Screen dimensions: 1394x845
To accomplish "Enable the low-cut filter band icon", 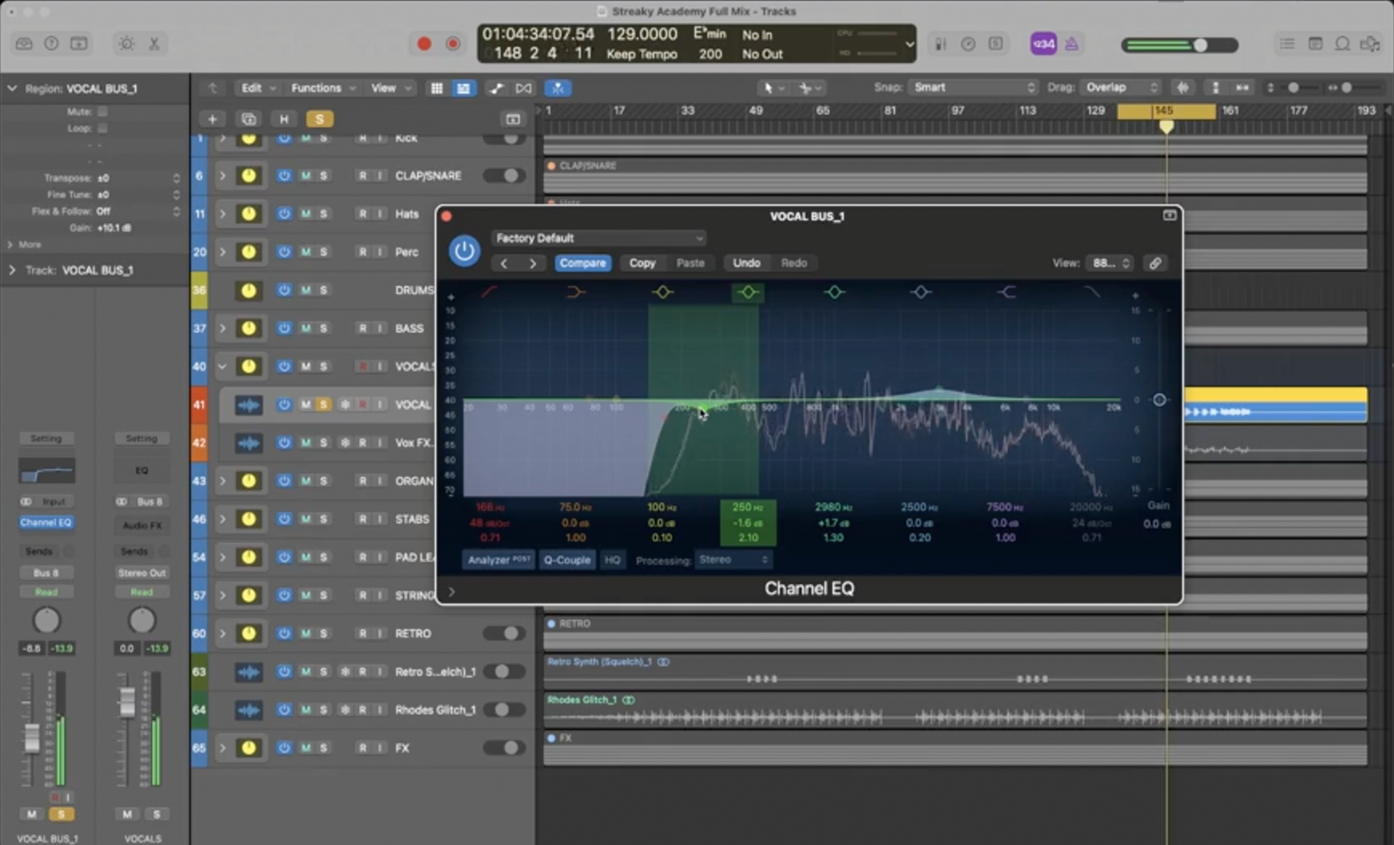I will [x=489, y=292].
